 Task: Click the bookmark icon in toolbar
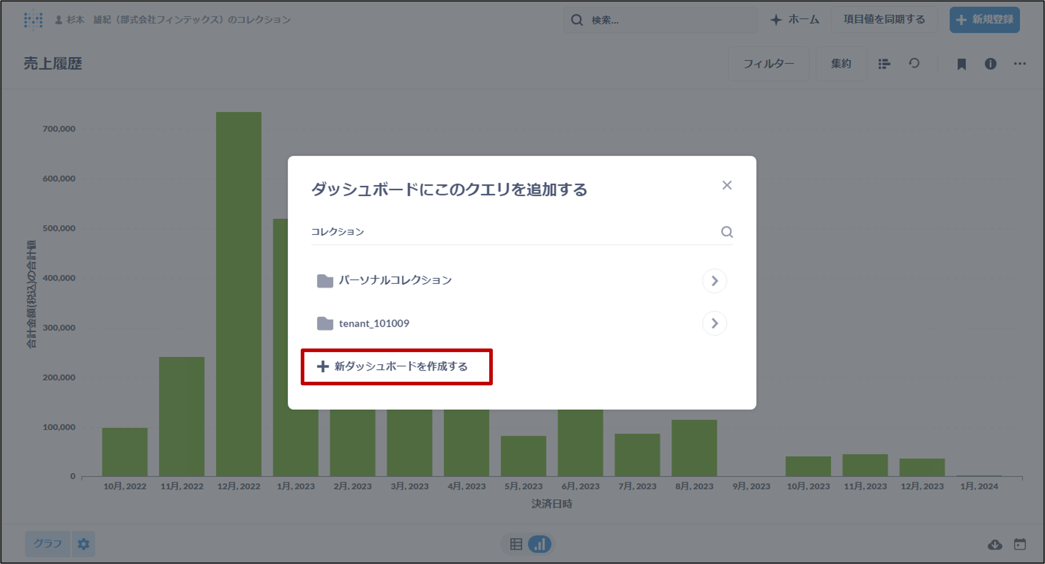point(961,64)
